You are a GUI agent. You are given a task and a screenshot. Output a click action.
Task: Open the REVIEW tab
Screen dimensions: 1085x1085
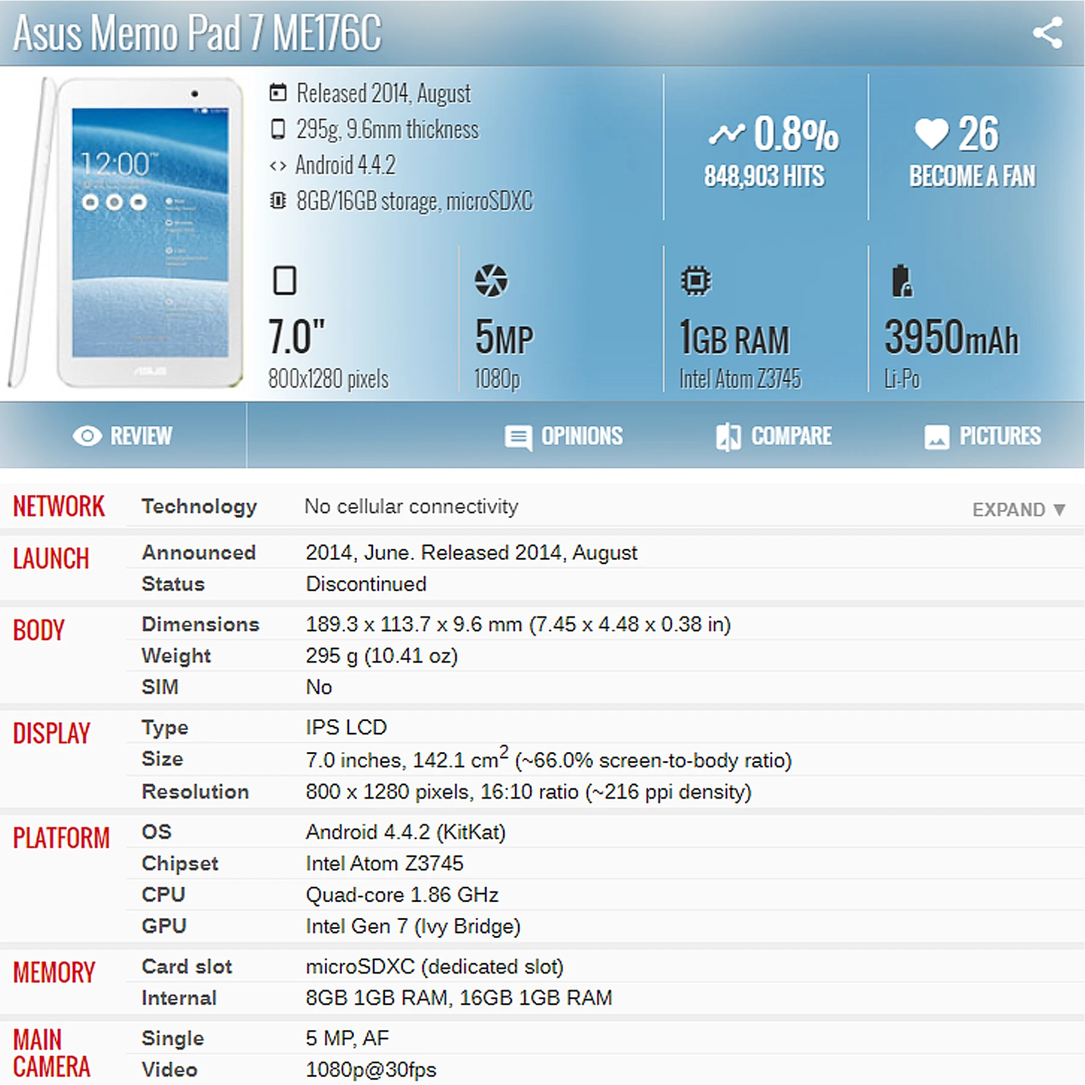(123, 436)
